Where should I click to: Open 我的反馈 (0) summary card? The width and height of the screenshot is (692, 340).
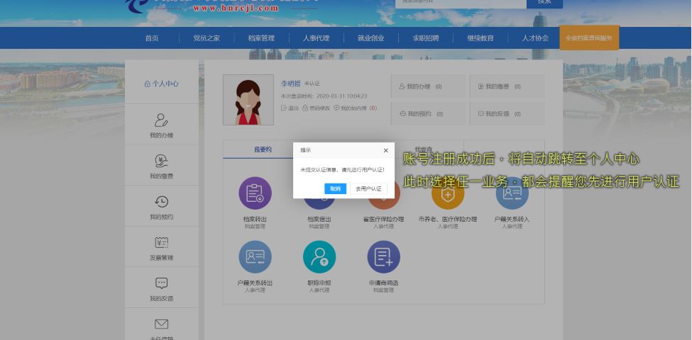coord(507,113)
